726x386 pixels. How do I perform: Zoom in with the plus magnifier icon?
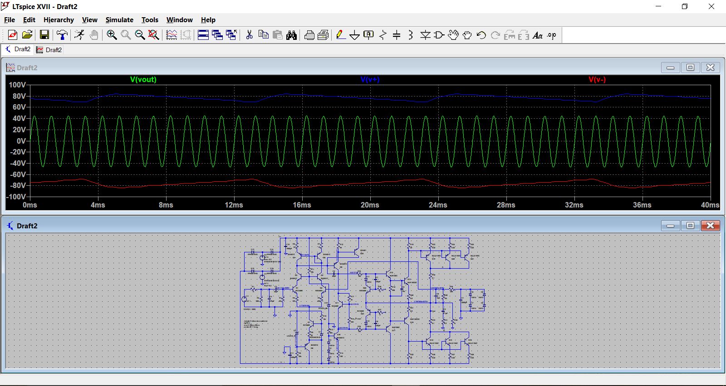pyautogui.click(x=112, y=35)
